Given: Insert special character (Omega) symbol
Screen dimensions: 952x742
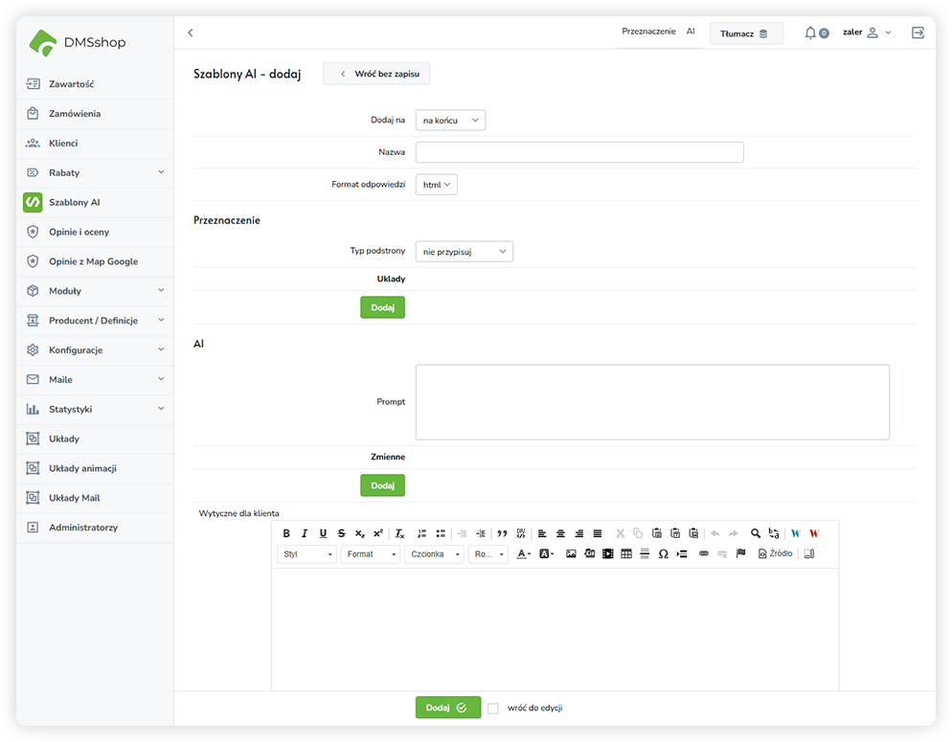Looking at the screenshot, I should pyautogui.click(x=663, y=554).
